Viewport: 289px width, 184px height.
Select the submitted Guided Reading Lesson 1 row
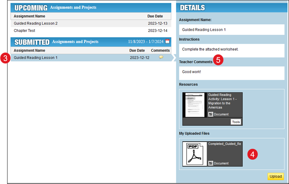click(x=36, y=58)
